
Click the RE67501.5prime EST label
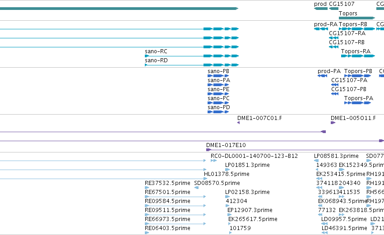167,193
